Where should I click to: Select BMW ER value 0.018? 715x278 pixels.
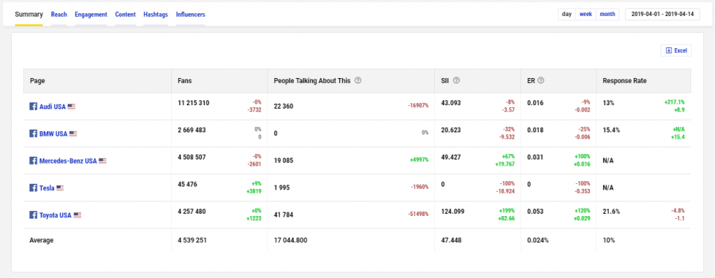coord(536,130)
